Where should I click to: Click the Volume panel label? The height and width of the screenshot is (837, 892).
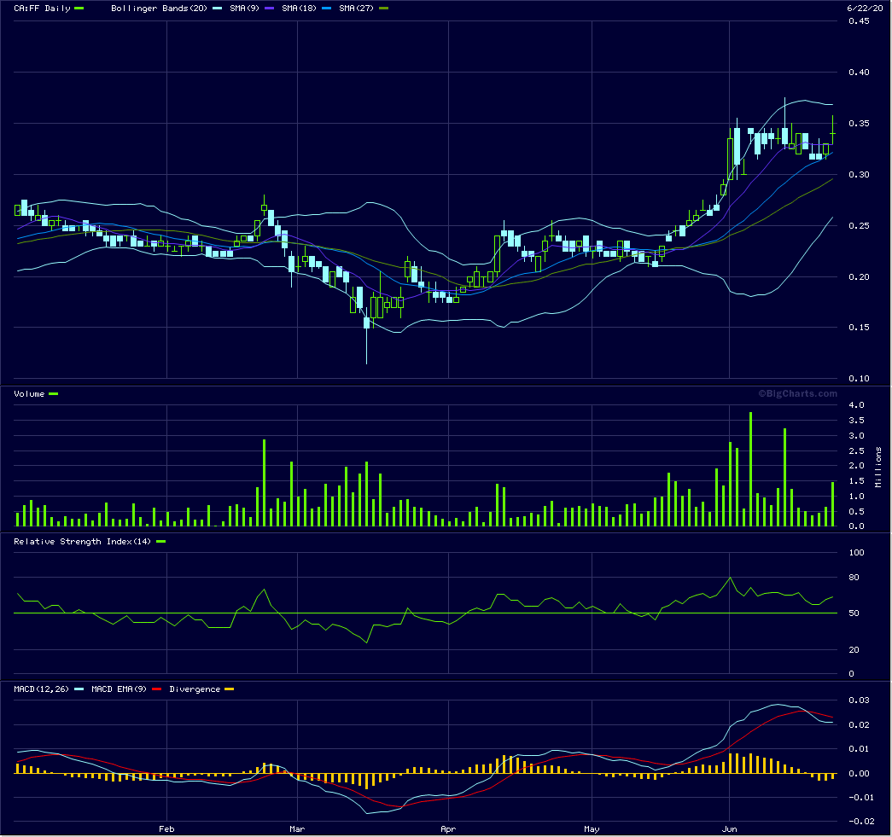(29, 394)
